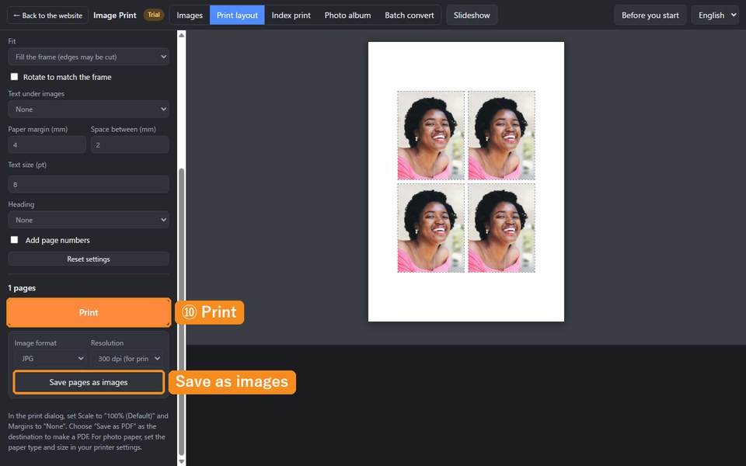This screenshot has width=746, height=466.
Task: Click sidebar scrollbar up arrow
Action: tap(181, 35)
